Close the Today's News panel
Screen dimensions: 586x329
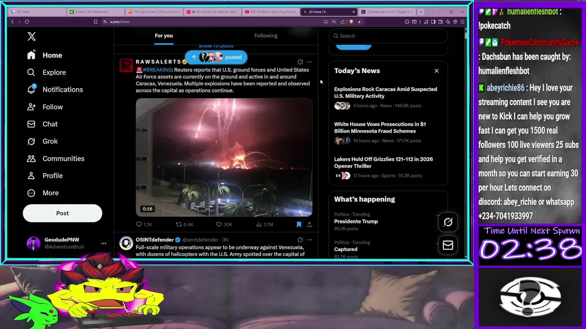(436, 71)
